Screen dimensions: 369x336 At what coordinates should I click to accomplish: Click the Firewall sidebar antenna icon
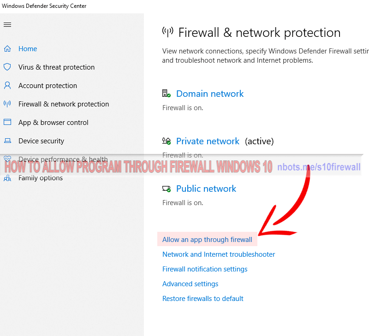[7, 104]
